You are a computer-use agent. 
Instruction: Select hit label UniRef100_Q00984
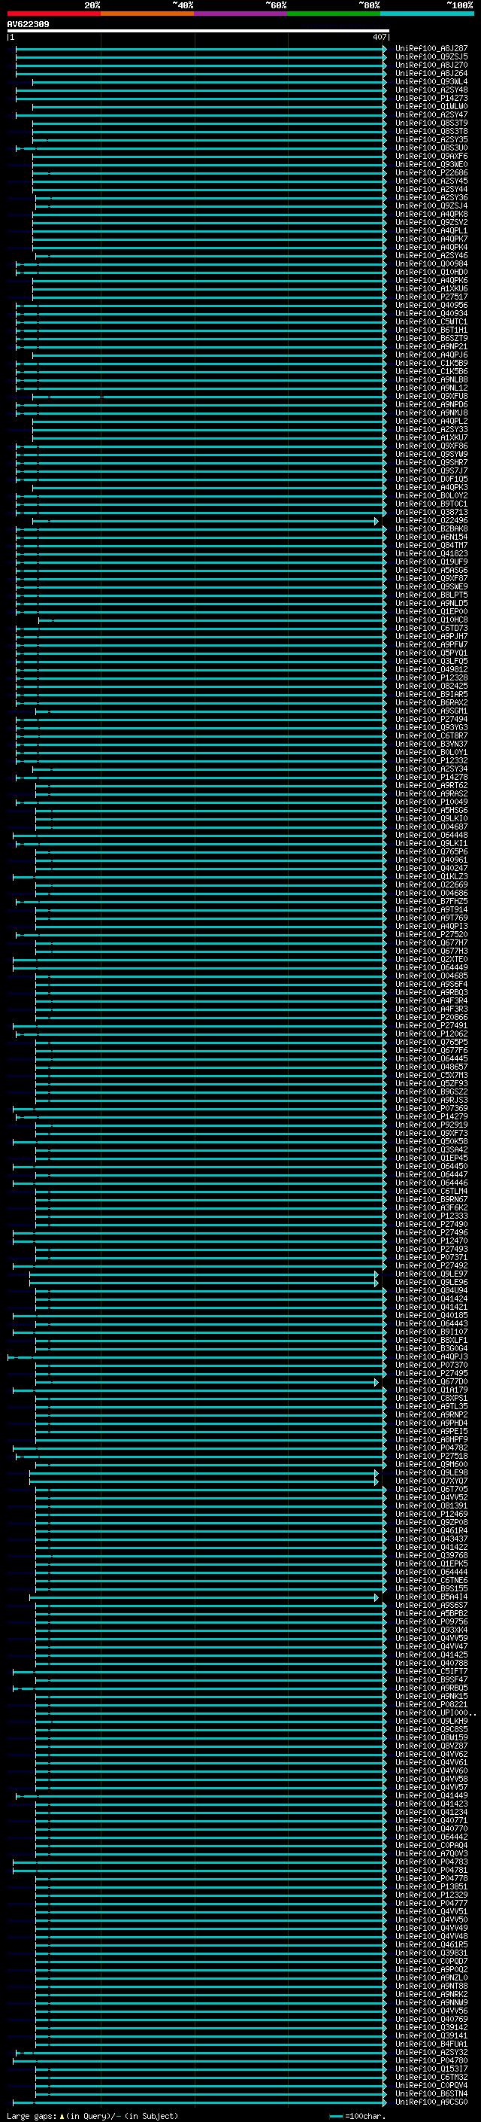pos(431,263)
